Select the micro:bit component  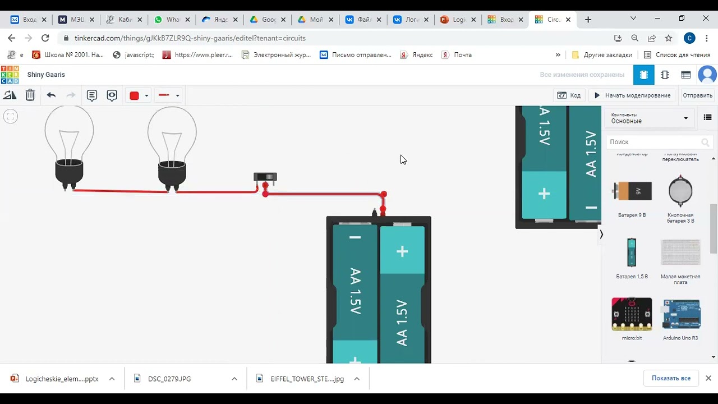click(x=632, y=319)
